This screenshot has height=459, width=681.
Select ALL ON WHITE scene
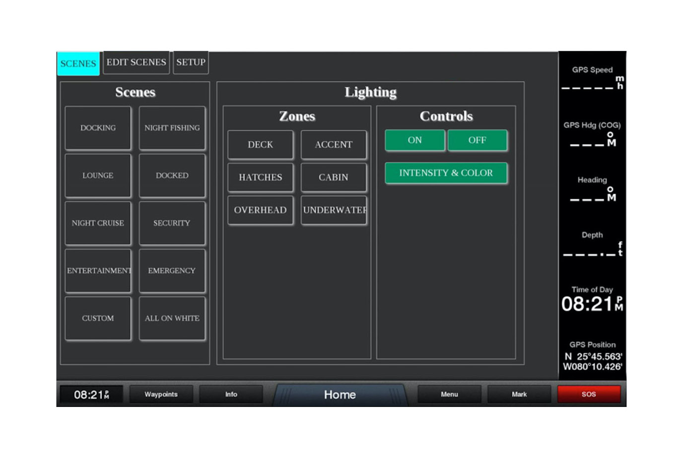172,318
